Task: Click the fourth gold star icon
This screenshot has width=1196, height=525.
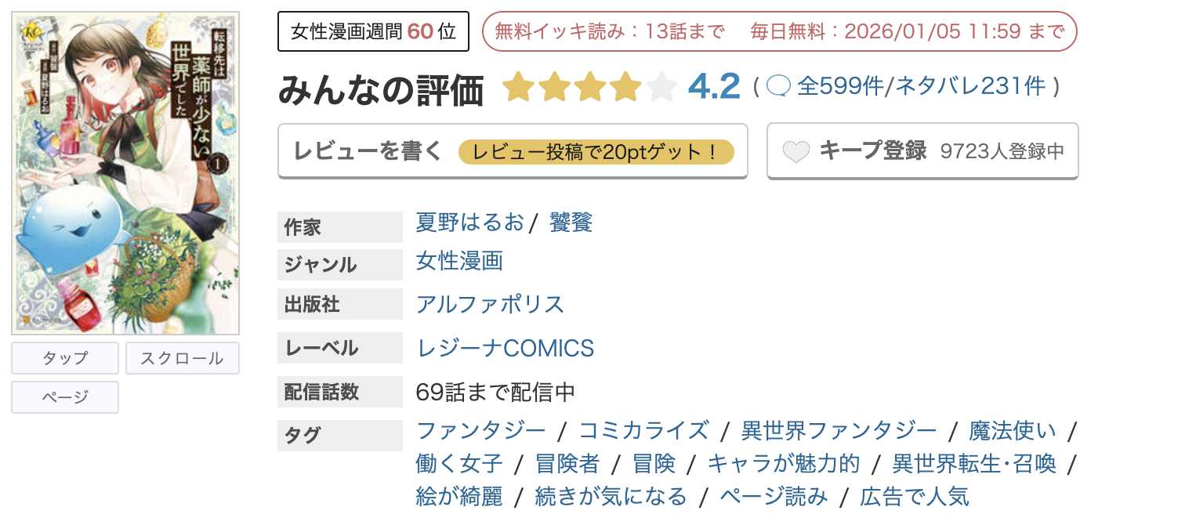Action: pyautogui.click(x=625, y=86)
